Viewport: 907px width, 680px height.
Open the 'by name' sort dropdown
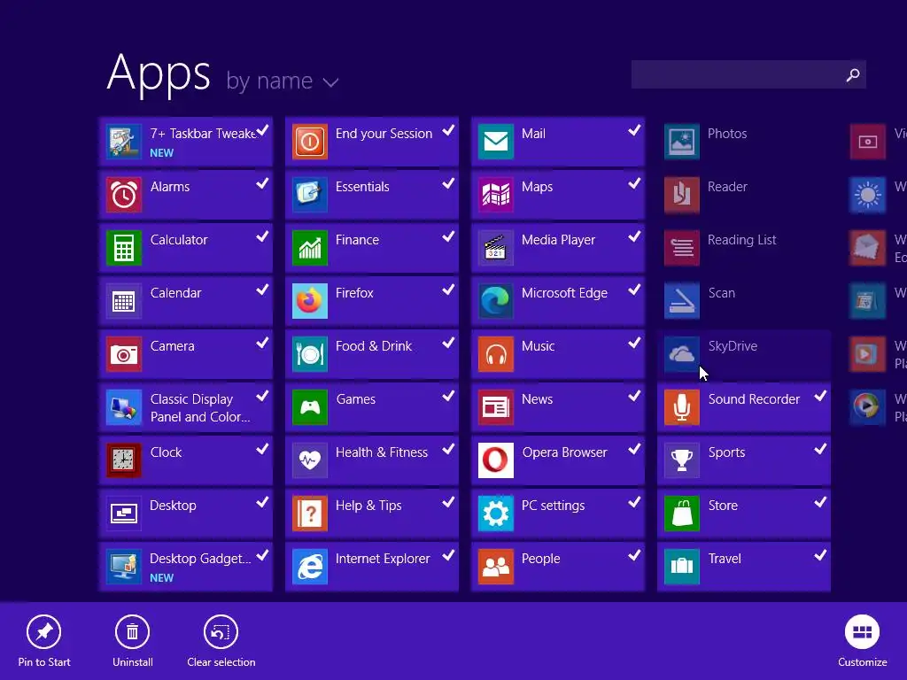pyautogui.click(x=282, y=81)
